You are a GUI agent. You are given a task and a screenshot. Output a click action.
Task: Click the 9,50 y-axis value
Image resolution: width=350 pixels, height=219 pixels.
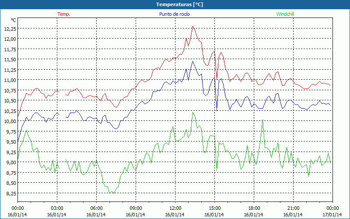(x=11, y=141)
